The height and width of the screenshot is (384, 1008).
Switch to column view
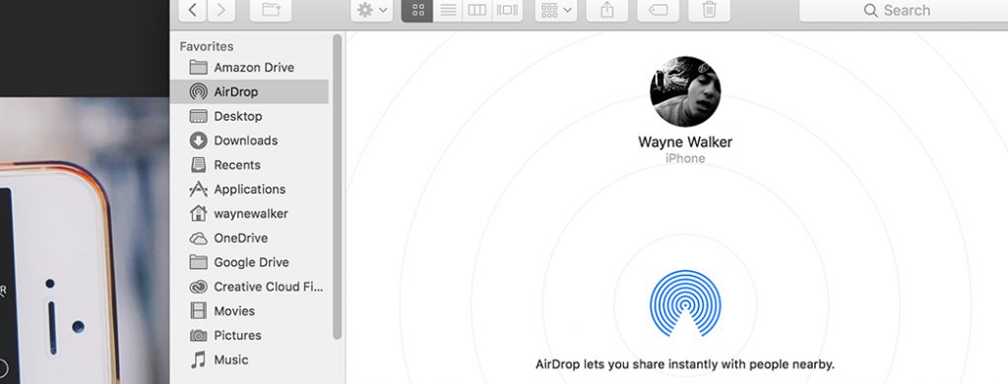click(x=477, y=10)
